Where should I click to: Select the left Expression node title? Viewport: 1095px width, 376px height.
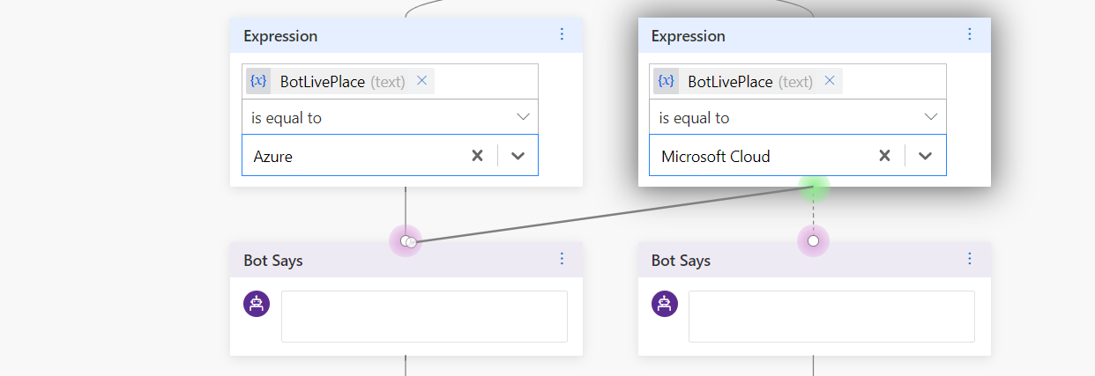280,36
